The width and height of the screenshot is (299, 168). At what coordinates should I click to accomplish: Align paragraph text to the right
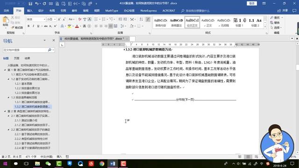pyautogui.click(x=106, y=26)
